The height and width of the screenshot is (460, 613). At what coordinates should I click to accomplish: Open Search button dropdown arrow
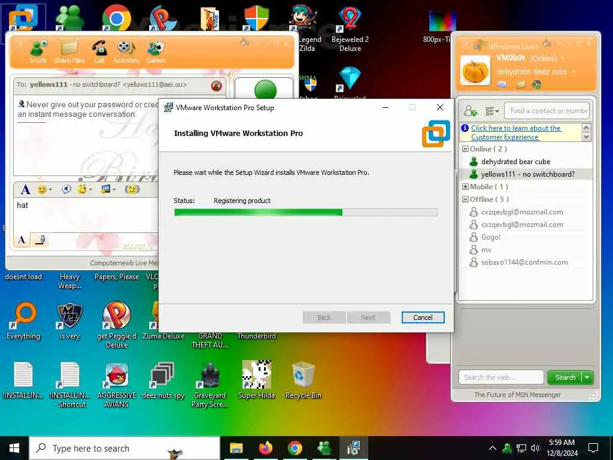587,377
